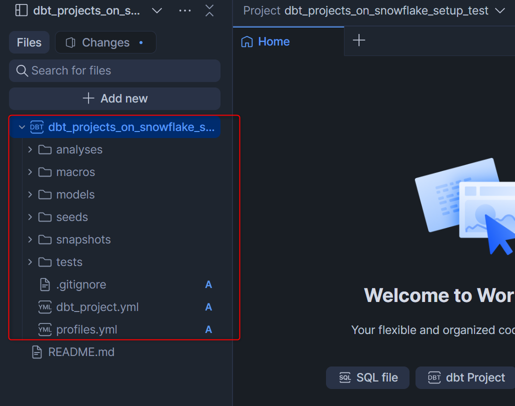Screen dimensions: 515x406
Task: Click the models folder icon
Action: coord(45,195)
